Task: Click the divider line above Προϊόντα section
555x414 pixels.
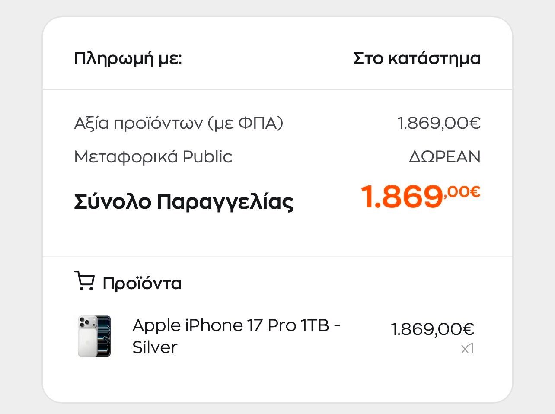Action: pos(277,256)
